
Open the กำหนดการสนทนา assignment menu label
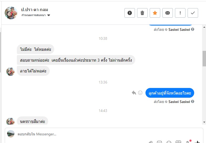[33, 15]
